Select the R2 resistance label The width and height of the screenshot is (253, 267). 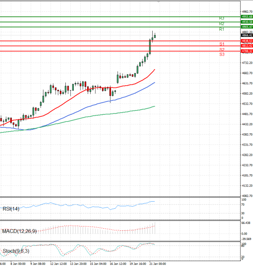point(221,24)
